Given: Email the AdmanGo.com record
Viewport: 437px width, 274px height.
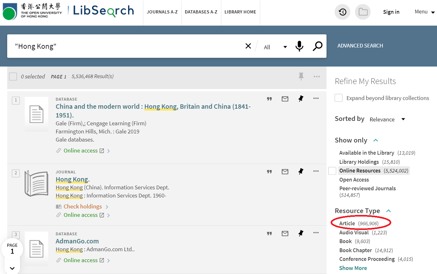Looking at the screenshot, I should (285, 233).
